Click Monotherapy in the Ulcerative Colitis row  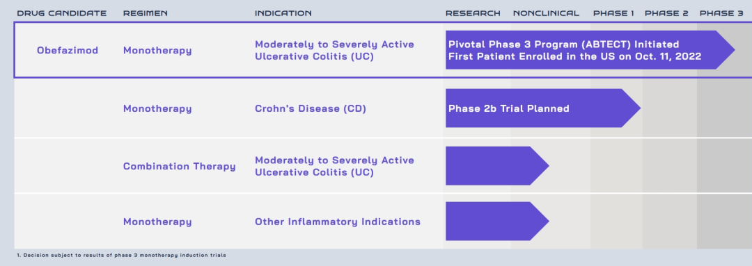(157, 50)
